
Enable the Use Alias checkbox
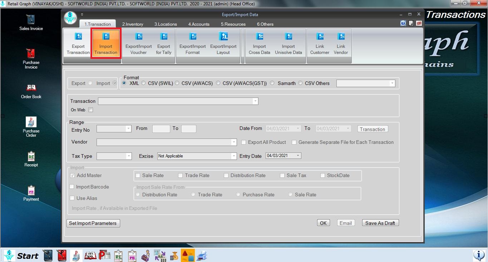coord(72,198)
